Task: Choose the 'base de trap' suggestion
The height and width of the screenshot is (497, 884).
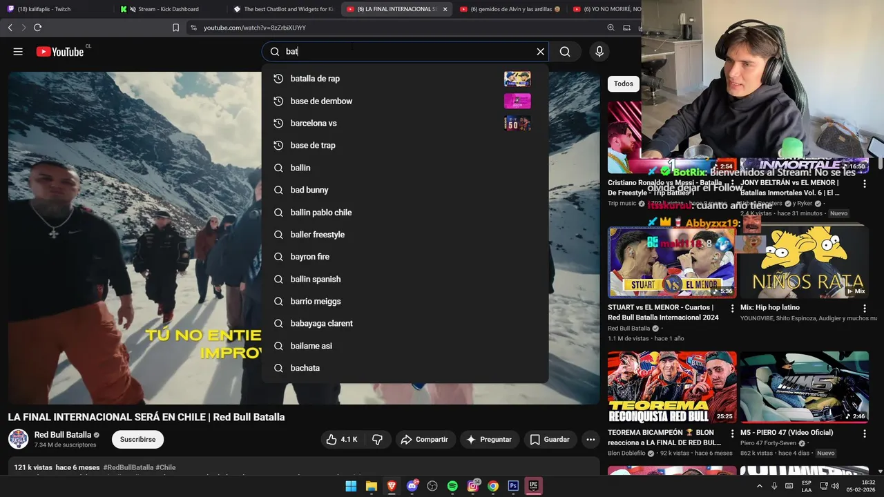Action: point(405,146)
